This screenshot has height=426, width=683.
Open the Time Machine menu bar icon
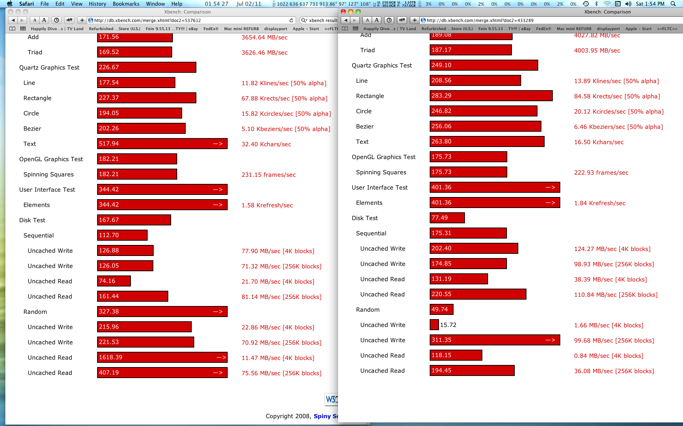pos(586,4)
